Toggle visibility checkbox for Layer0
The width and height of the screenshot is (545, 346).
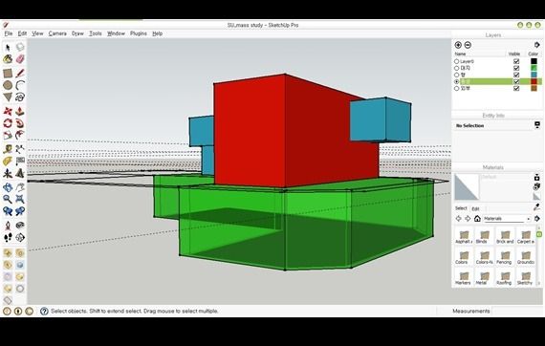[516, 61]
